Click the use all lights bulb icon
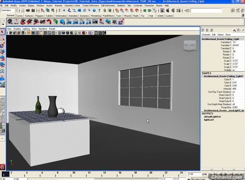Screen dimensions: 245x180 coord(76,33)
